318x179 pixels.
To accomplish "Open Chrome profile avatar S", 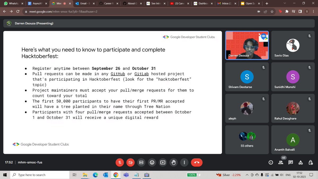I will click(307, 12).
